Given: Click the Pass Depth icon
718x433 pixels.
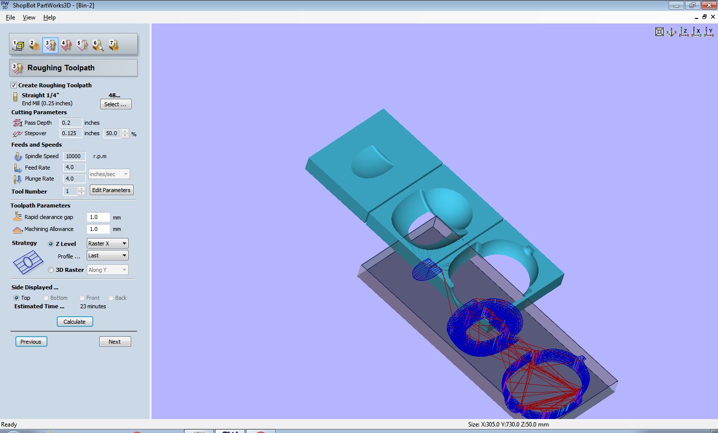Looking at the screenshot, I should (17, 123).
